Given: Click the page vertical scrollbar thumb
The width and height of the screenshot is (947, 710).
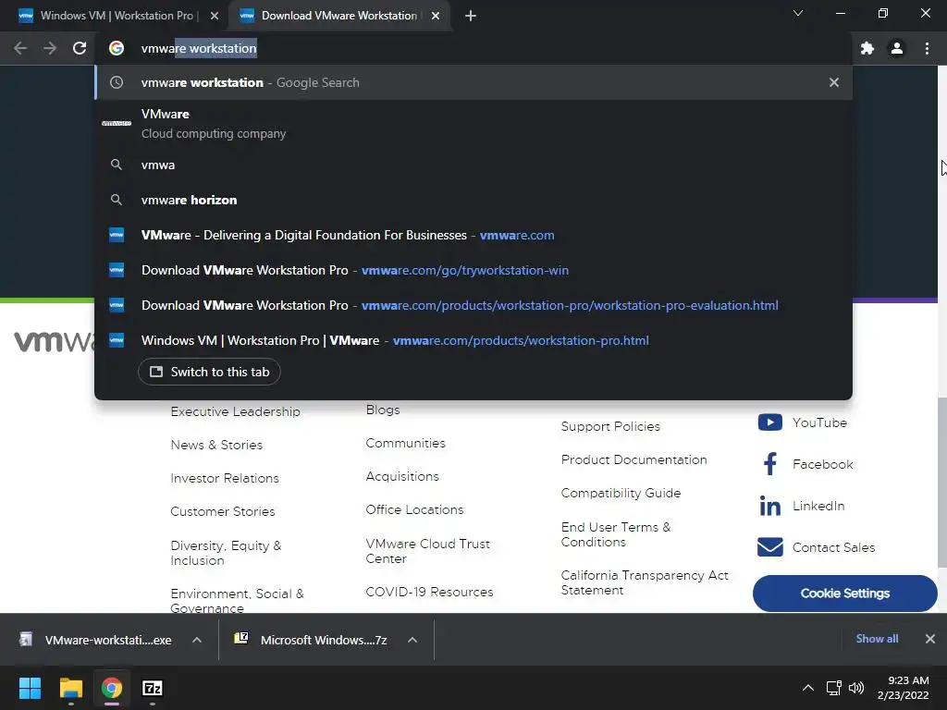Looking at the screenshot, I should (x=941, y=483).
